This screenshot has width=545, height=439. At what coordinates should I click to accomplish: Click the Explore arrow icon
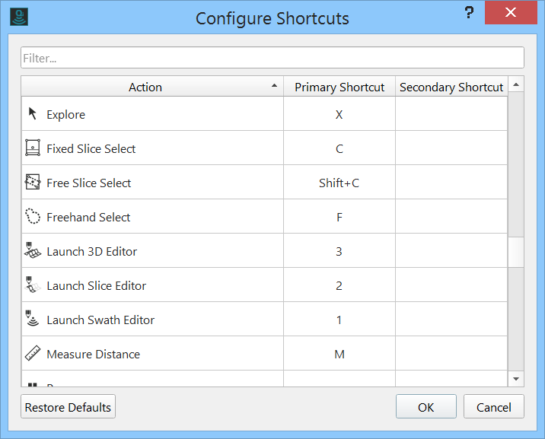point(33,114)
